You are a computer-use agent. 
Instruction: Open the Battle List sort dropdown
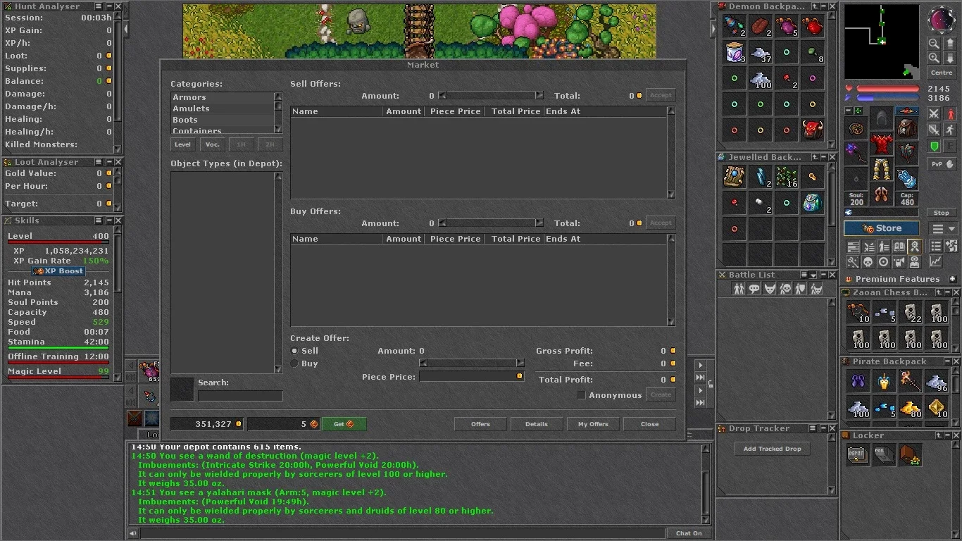point(813,275)
